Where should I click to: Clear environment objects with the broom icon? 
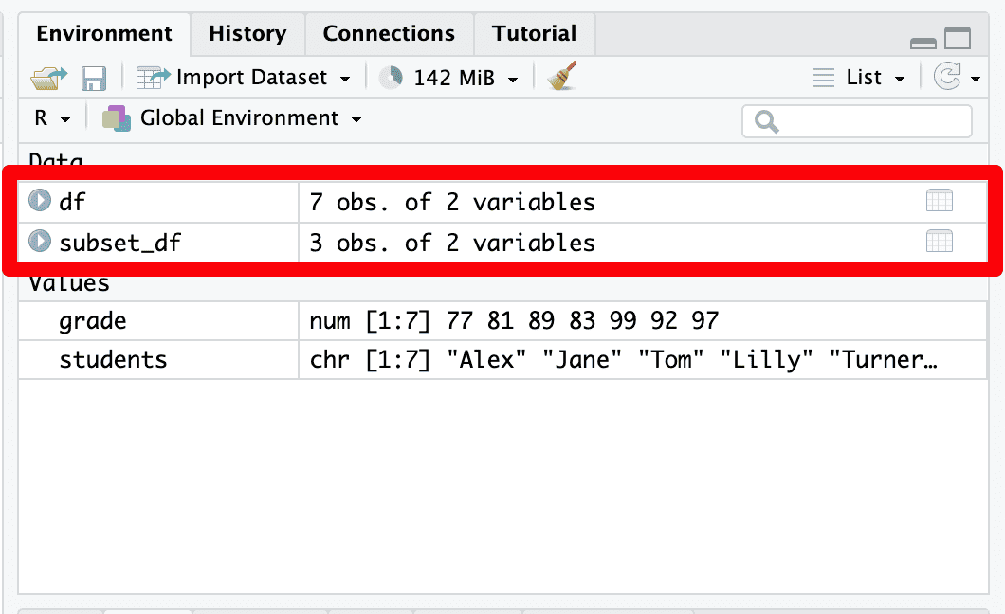[x=562, y=77]
